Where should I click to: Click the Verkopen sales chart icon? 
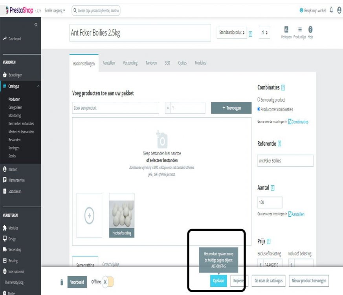pos(286,29)
